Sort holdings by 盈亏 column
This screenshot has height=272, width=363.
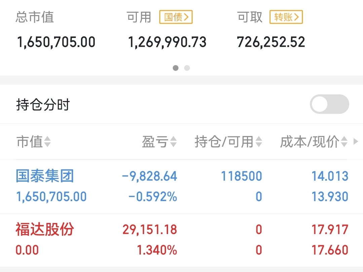pos(160,142)
